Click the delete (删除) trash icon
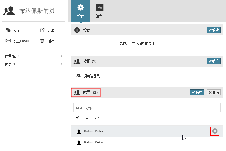226x151 pixels. point(42,41)
